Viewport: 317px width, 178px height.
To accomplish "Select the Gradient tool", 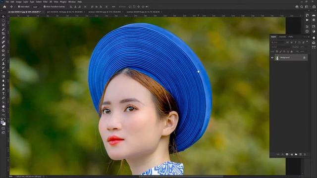I will [x=3, y=76].
